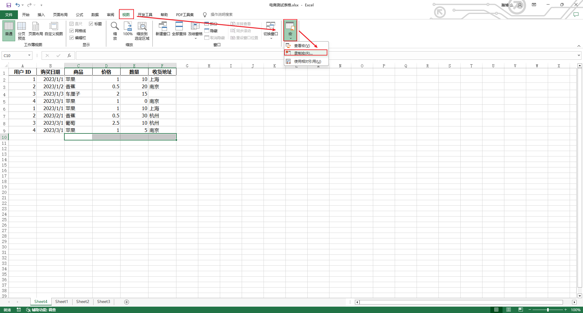Add a new sheet with plus icon
The width and height of the screenshot is (583, 313).
tap(127, 302)
